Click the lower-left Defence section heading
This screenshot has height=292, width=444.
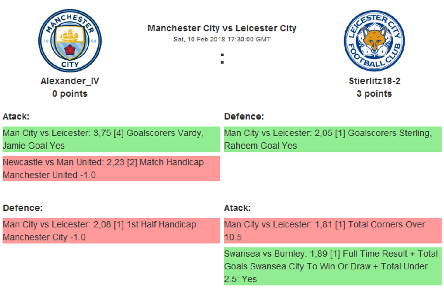click(x=23, y=208)
